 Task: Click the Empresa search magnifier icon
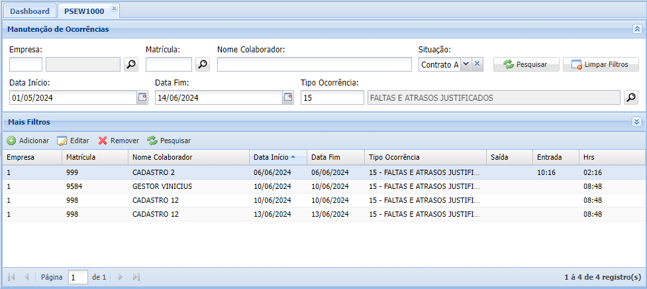point(131,64)
